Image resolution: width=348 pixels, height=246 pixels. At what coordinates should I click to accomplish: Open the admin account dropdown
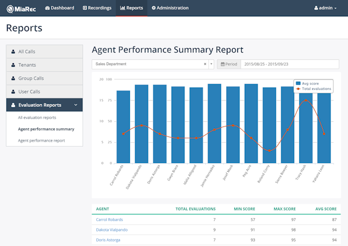tap(325, 8)
